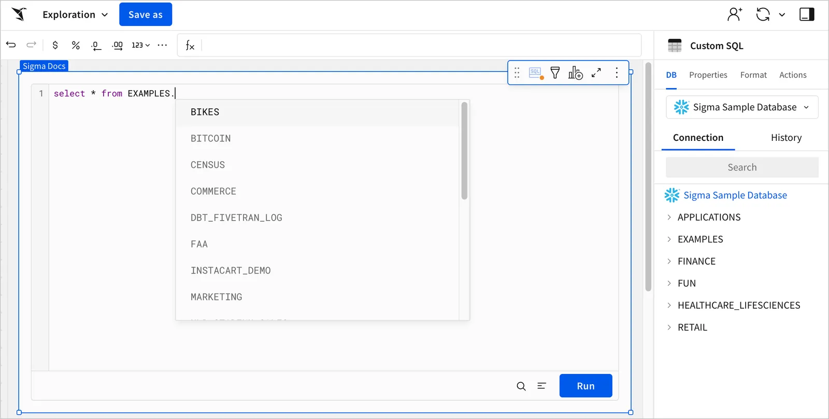Click the search magnifier in SQL editor
This screenshot has height=419, width=829.
pyautogui.click(x=521, y=386)
